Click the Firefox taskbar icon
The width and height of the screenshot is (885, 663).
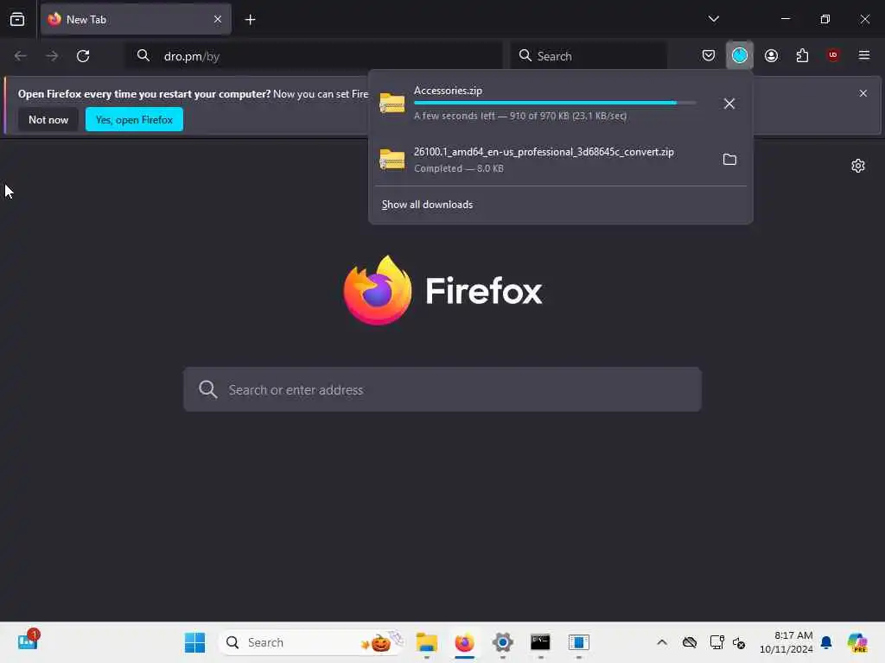pyautogui.click(x=464, y=642)
